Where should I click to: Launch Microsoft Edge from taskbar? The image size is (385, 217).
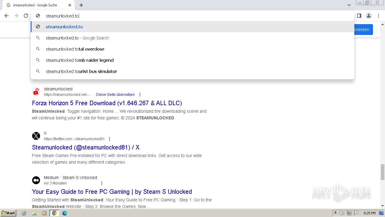[65, 213]
